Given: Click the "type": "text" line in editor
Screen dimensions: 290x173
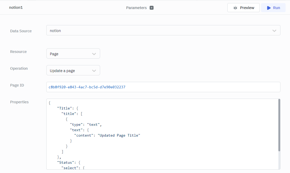Looking at the screenshot, I should pos(85,124).
